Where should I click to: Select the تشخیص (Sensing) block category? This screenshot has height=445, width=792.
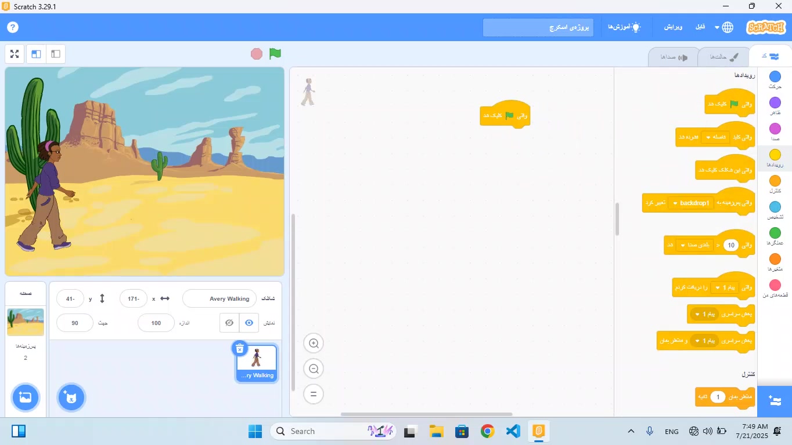775,210
